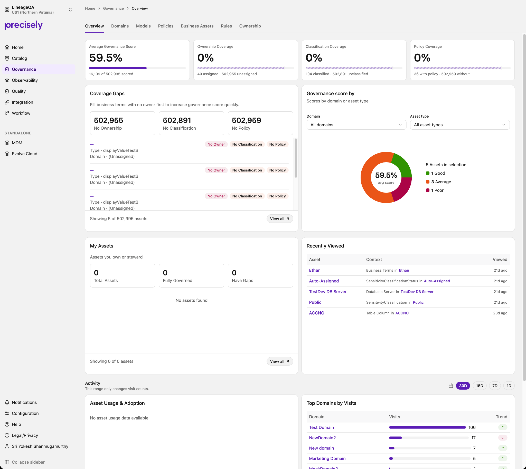Select the No Policy count card
Viewport: 526px width, 469px height.
tap(260, 123)
